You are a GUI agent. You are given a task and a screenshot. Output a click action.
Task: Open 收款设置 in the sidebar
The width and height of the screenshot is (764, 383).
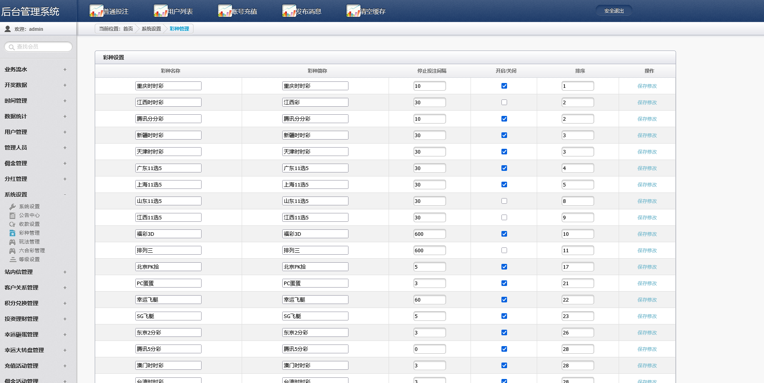click(x=29, y=224)
